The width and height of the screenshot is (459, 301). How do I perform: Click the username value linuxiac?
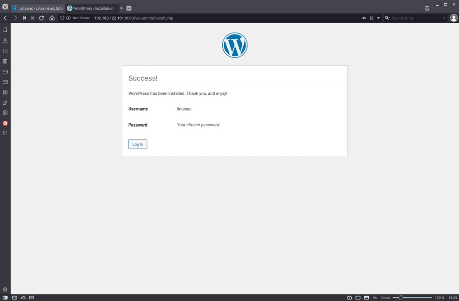[184, 109]
